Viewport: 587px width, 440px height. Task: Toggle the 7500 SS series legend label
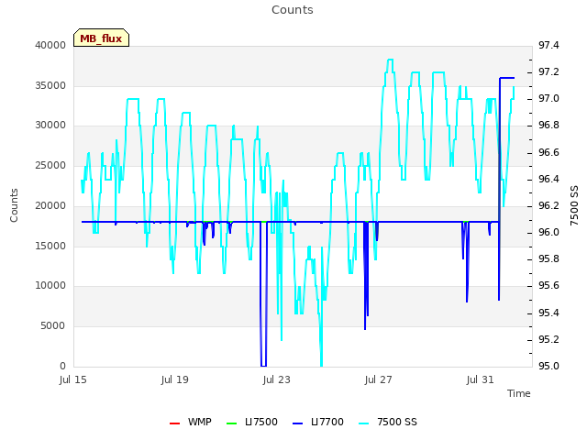tap(397, 422)
